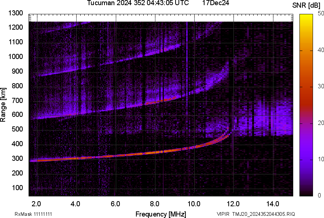Click the RxMask 11111111 text
324x218 pixels.
pos(33,214)
